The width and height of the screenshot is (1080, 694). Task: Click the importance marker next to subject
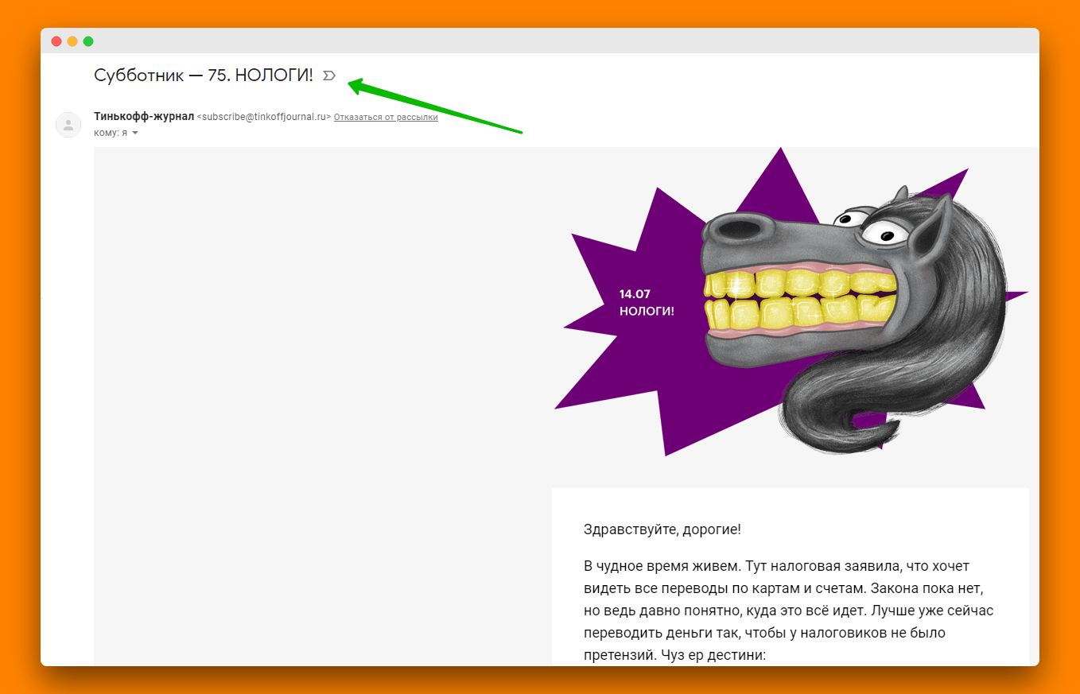click(329, 76)
